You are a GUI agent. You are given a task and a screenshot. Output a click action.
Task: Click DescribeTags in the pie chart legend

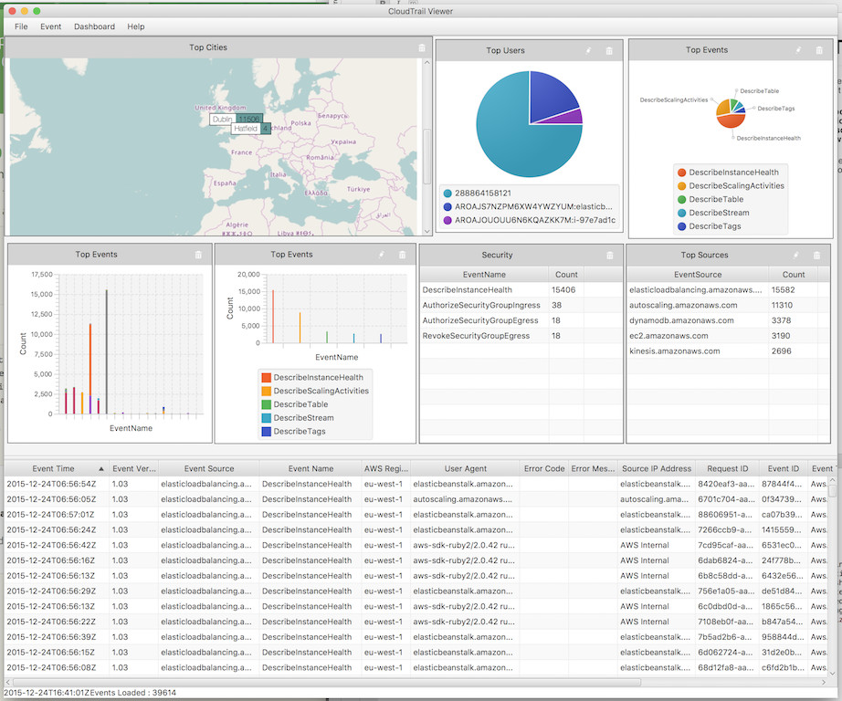[x=710, y=226]
